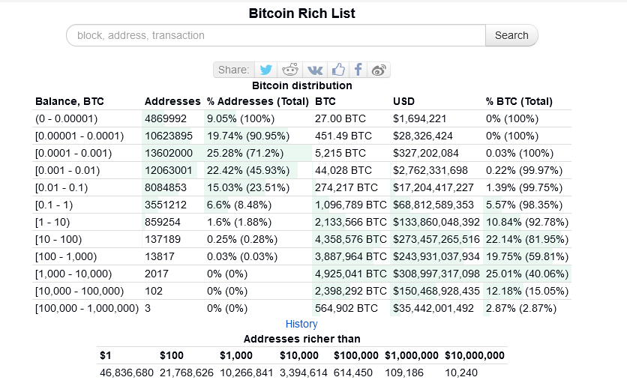Click the "USD" column header
Viewport: 627px width, 389px height.
403,101
